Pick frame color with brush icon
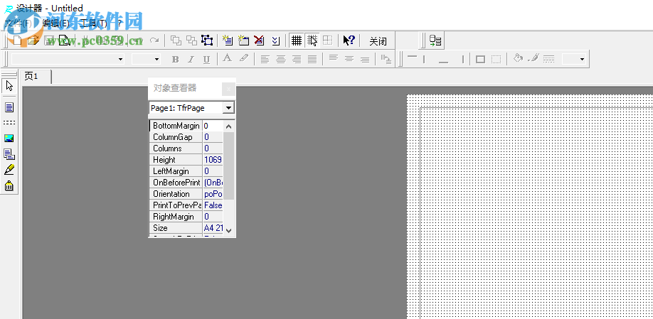 pyautogui.click(x=533, y=59)
